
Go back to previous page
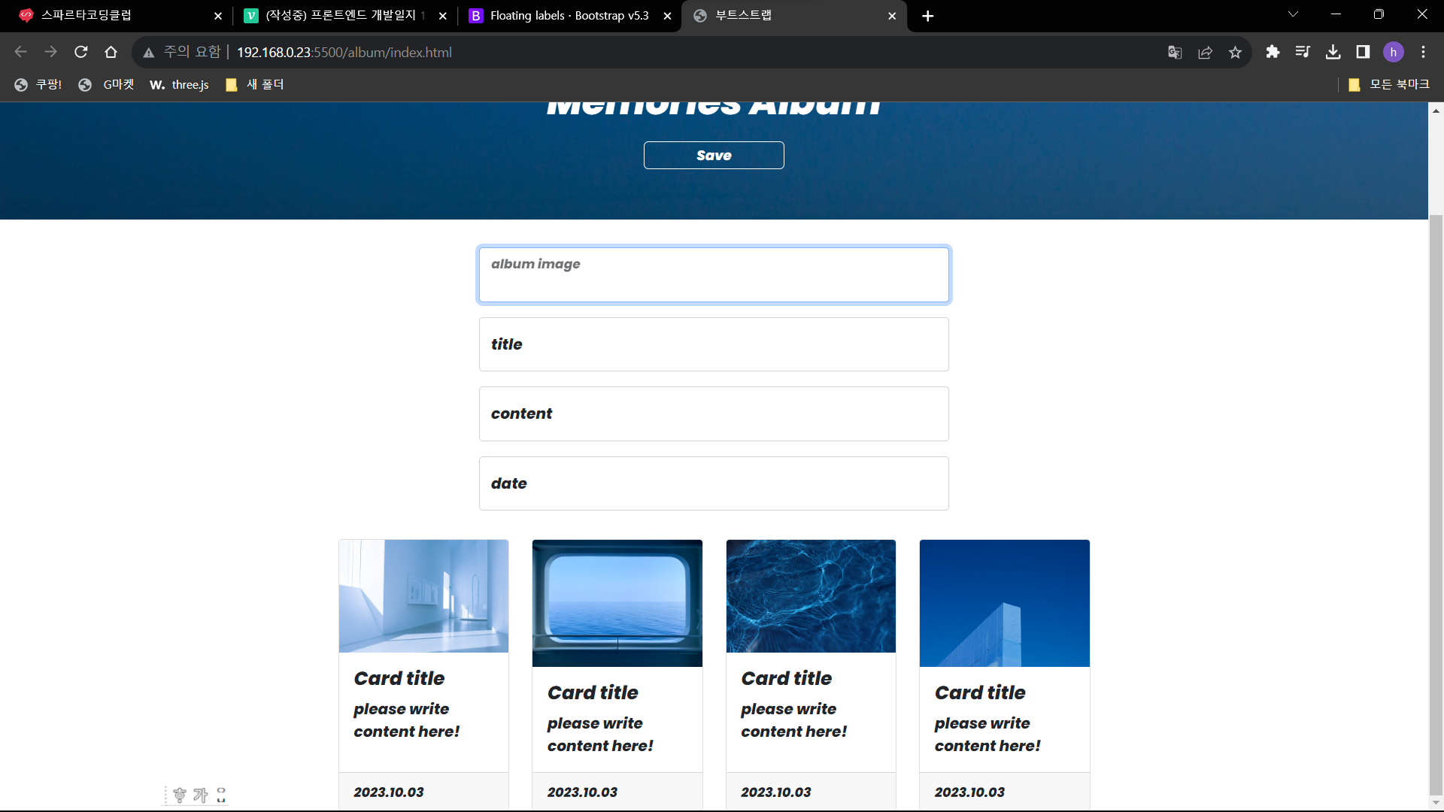click(x=20, y=52)
